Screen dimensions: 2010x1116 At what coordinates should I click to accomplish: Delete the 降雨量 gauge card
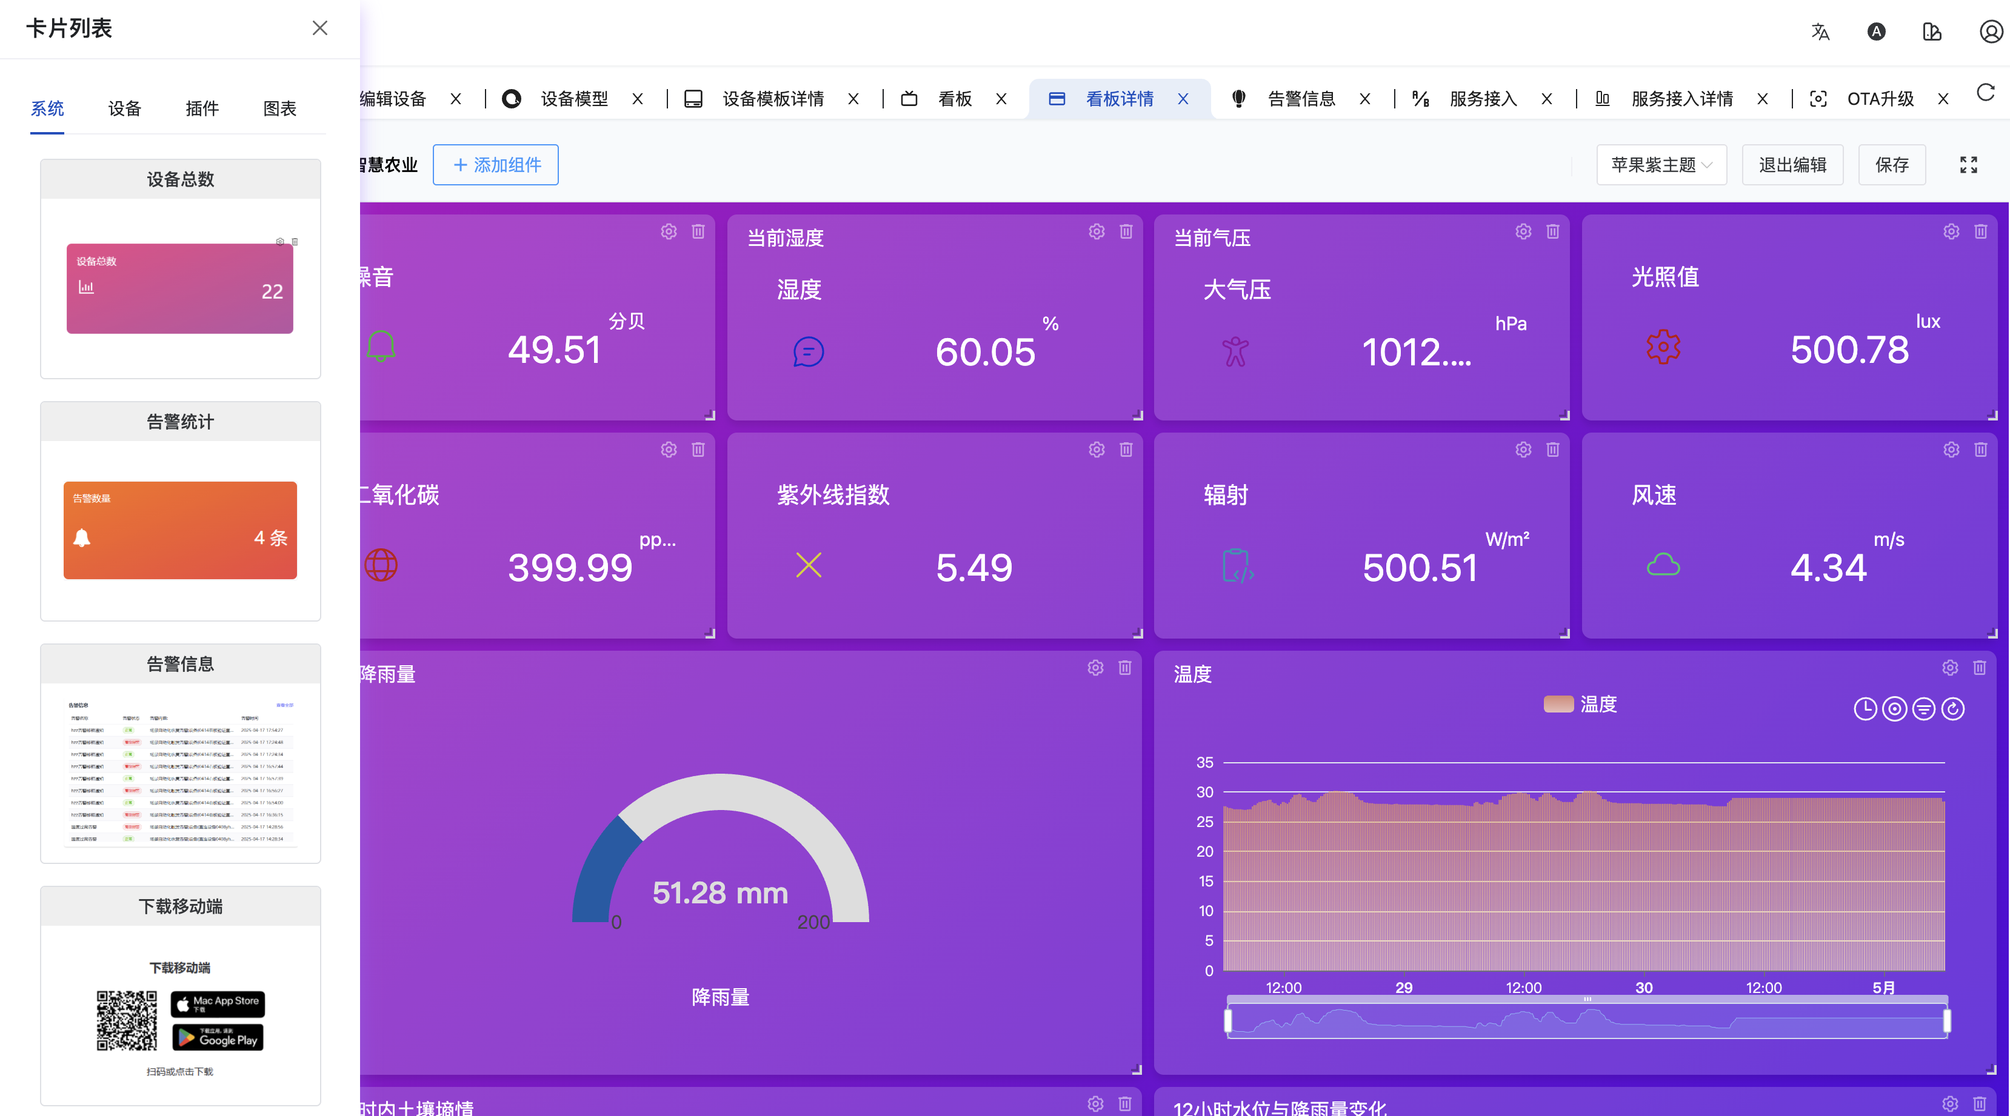pyautogui.click(x=1124, y=668)
